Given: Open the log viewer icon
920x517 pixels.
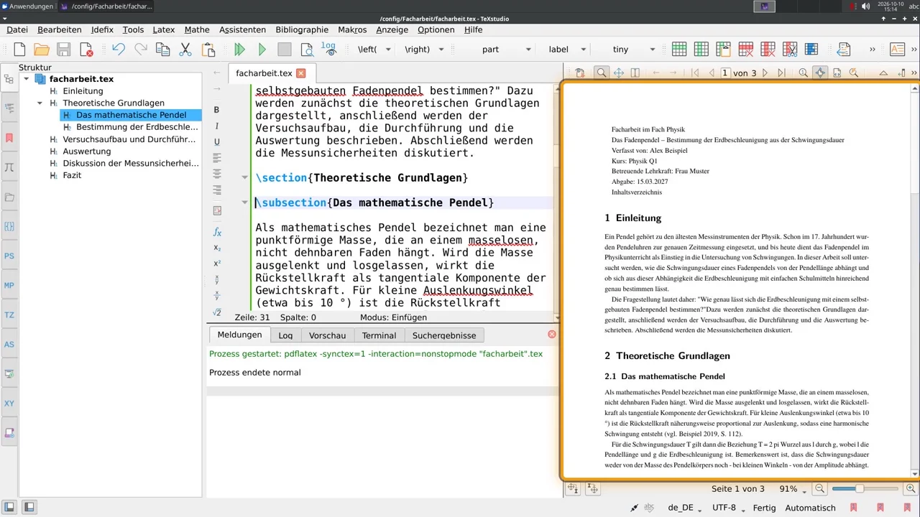Looking at the screenshot, I should point(328,50).
